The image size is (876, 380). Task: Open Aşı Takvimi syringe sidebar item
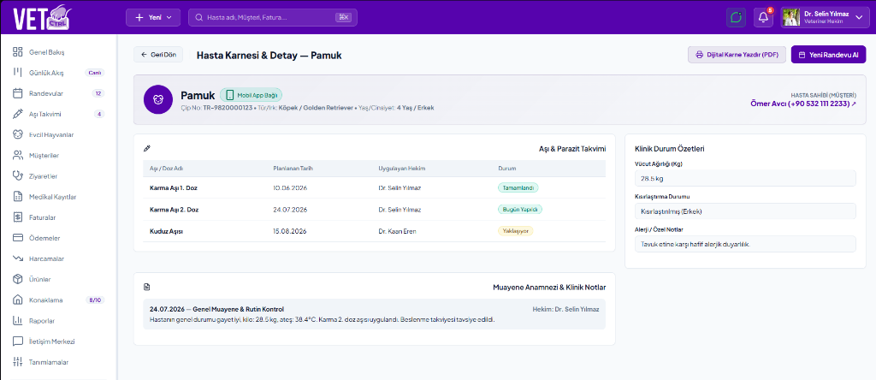click(x=59, y=114)
